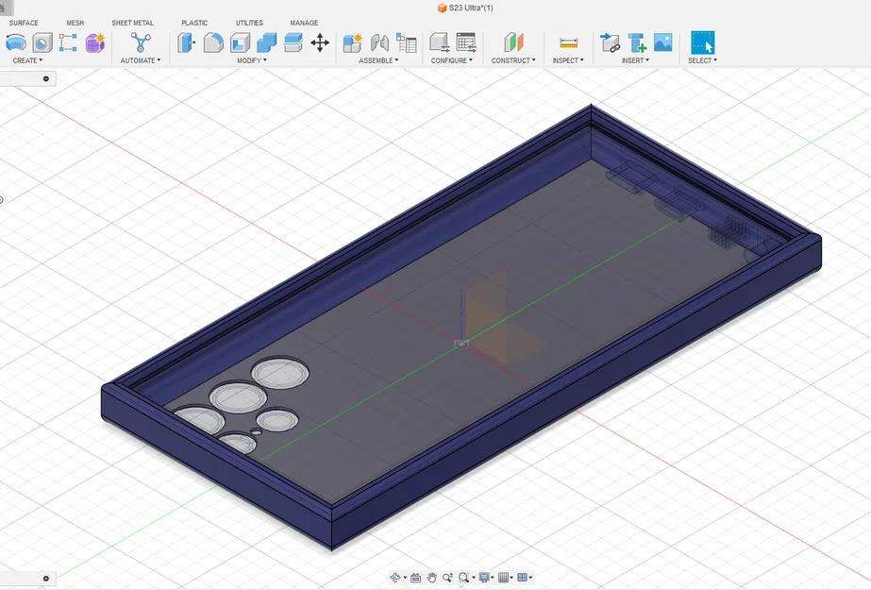Open the MODIFY dropdown menu
This screenshot has height=590, width=871.
[252, 60]
